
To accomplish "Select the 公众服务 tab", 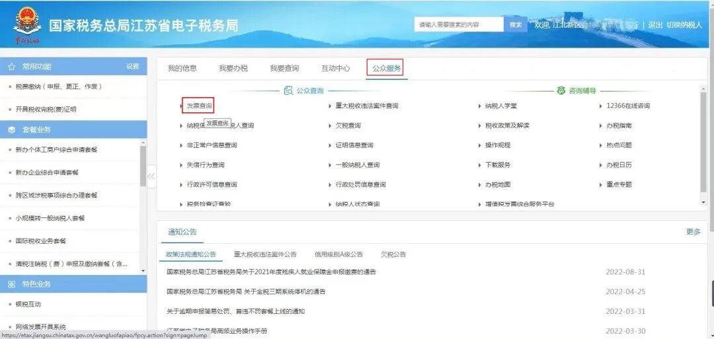I will tap(387, 68).
